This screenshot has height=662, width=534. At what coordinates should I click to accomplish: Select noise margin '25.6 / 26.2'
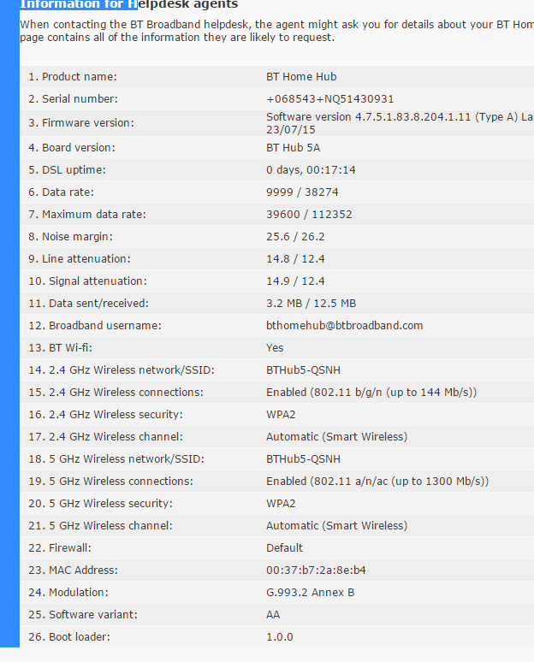[x=295, y=237]
